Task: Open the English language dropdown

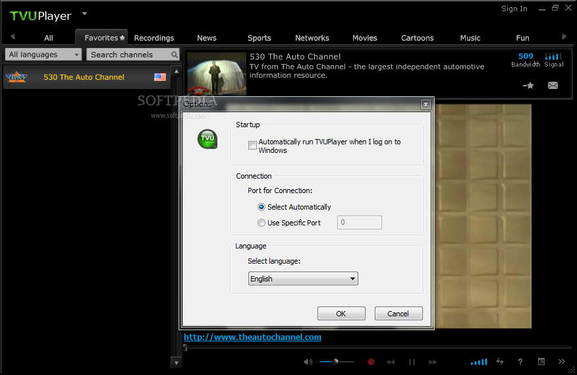Action: pos(303,279)
